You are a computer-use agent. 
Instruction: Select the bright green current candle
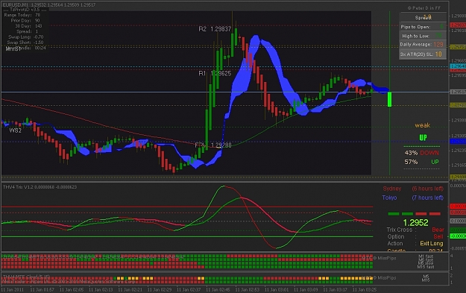[389, 99]
